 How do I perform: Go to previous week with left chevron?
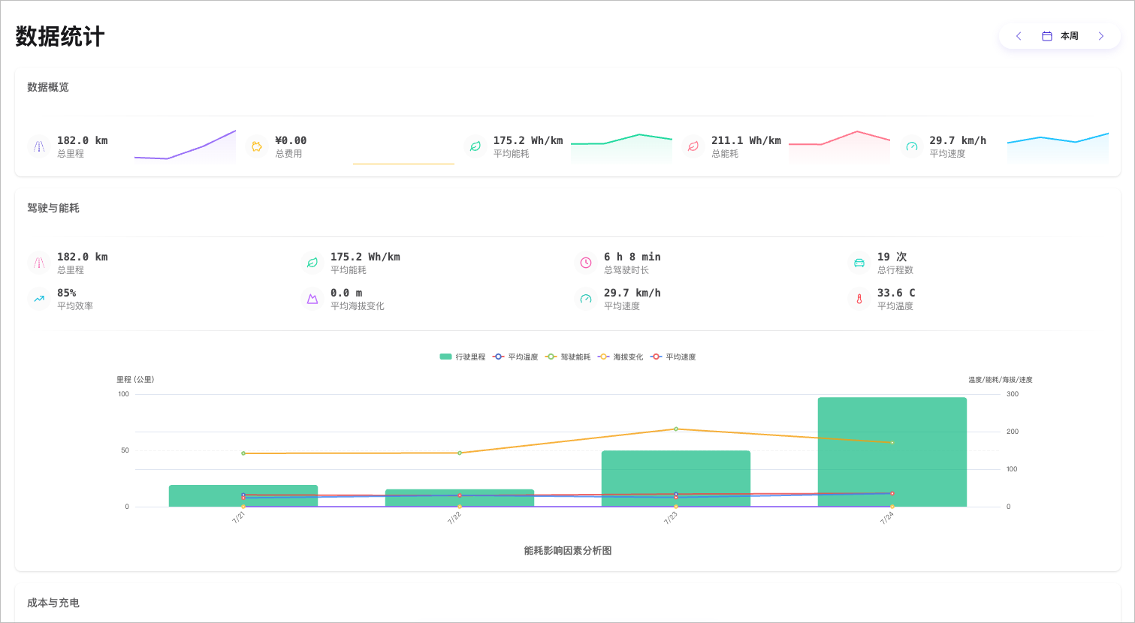pos(1019,36)
